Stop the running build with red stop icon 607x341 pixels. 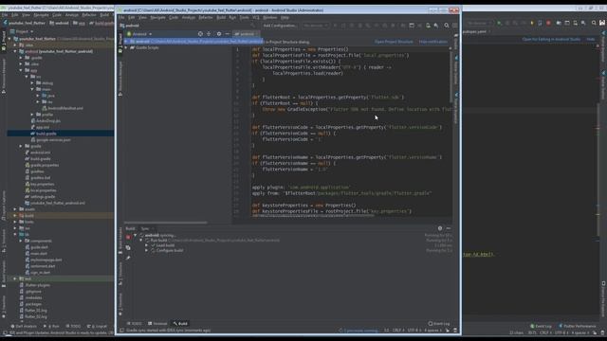[128, 237]
